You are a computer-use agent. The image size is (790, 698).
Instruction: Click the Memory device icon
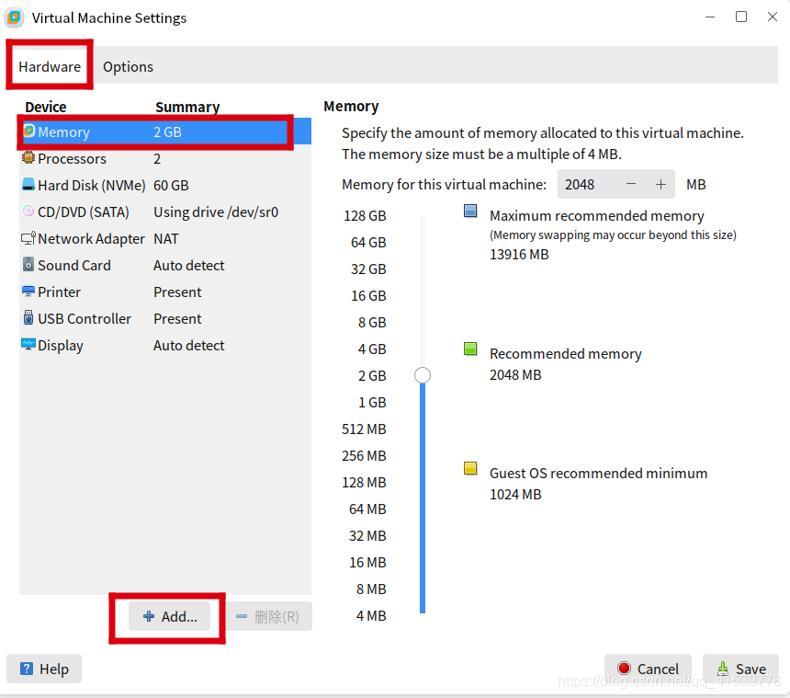pyautogui.click(x=29, y=132)
